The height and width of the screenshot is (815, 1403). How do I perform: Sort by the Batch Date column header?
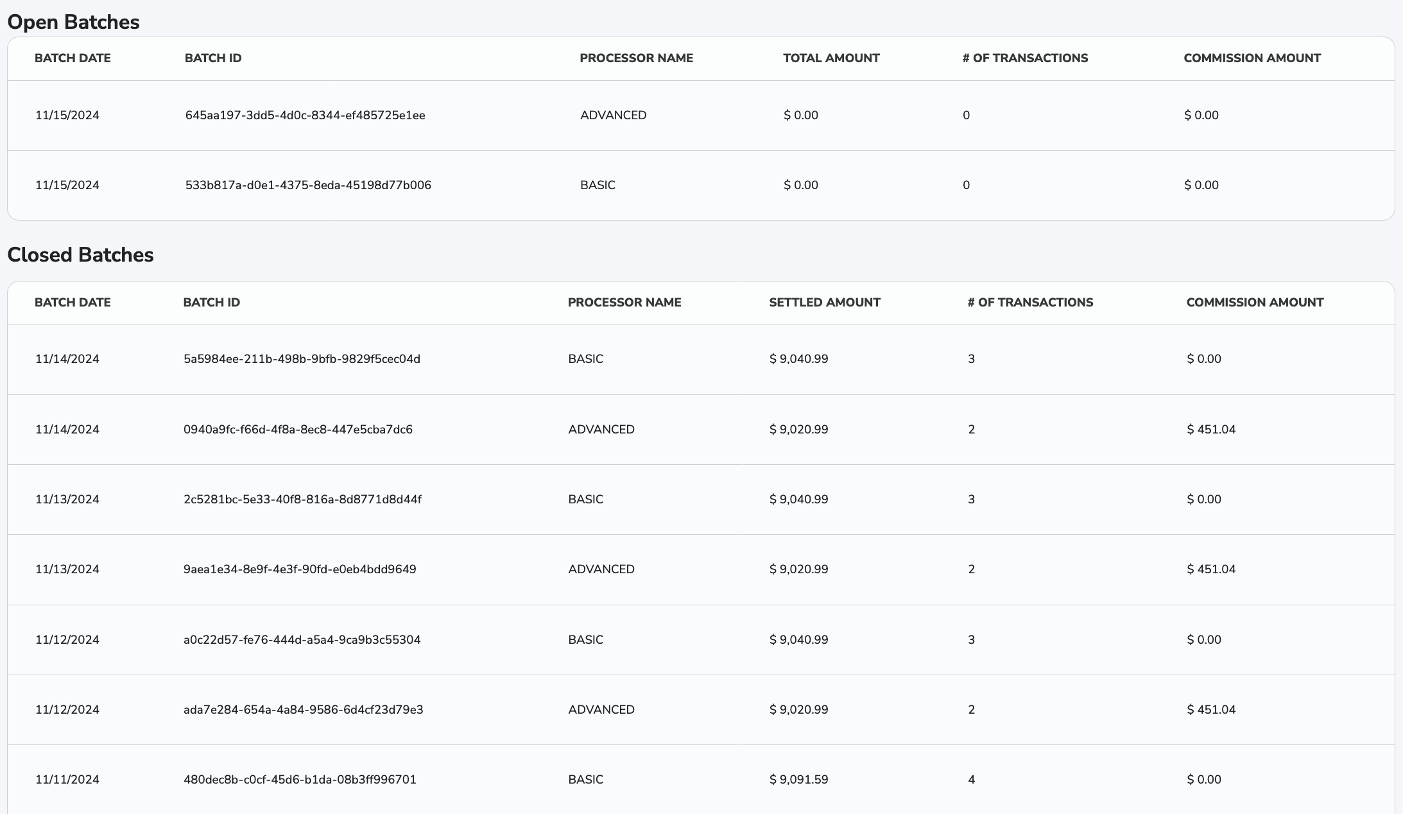click(73, 58)
